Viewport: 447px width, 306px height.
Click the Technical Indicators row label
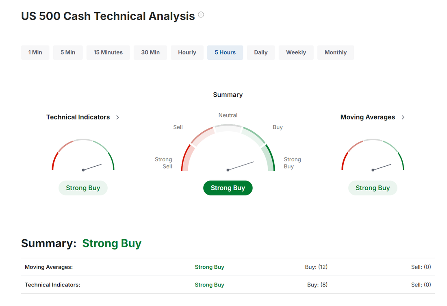pos(52,284)
